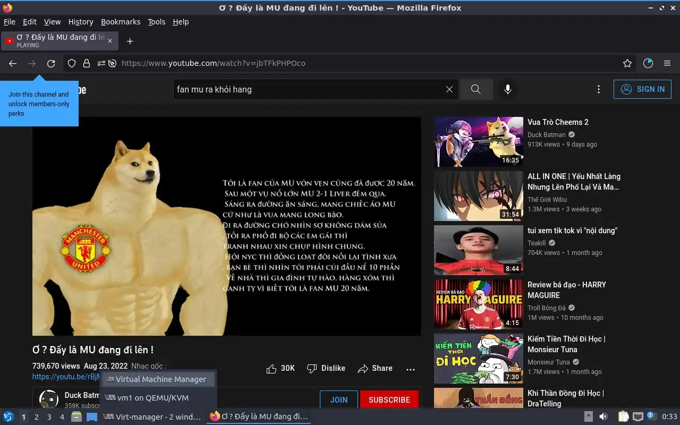Like the video with thumbs-up 30K
The width and height of the screenshot is (680, 425).
(x=280, y=368)
